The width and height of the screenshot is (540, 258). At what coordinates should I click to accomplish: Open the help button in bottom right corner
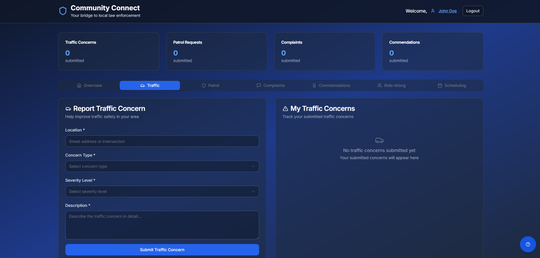pos(528,244)
